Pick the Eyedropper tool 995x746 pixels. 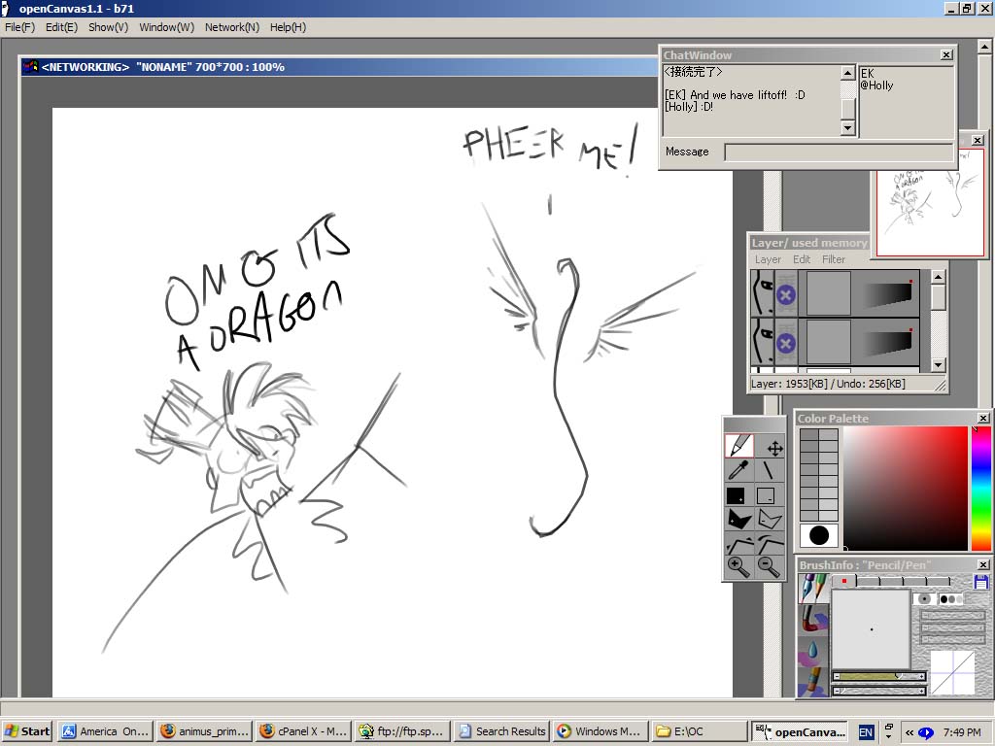(738, 471)
